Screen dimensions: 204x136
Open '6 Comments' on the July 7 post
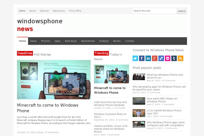point(166,116)
